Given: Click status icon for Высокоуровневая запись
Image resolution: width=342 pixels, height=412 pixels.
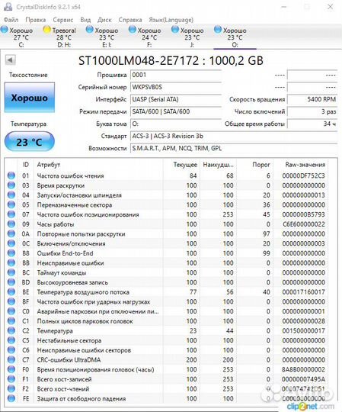Looking at the screenshot, I should pyautogui.click(x=11, y=282).
